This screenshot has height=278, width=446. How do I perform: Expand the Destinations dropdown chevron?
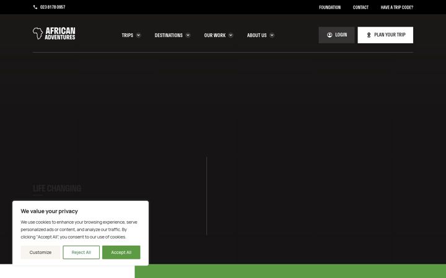188,35
